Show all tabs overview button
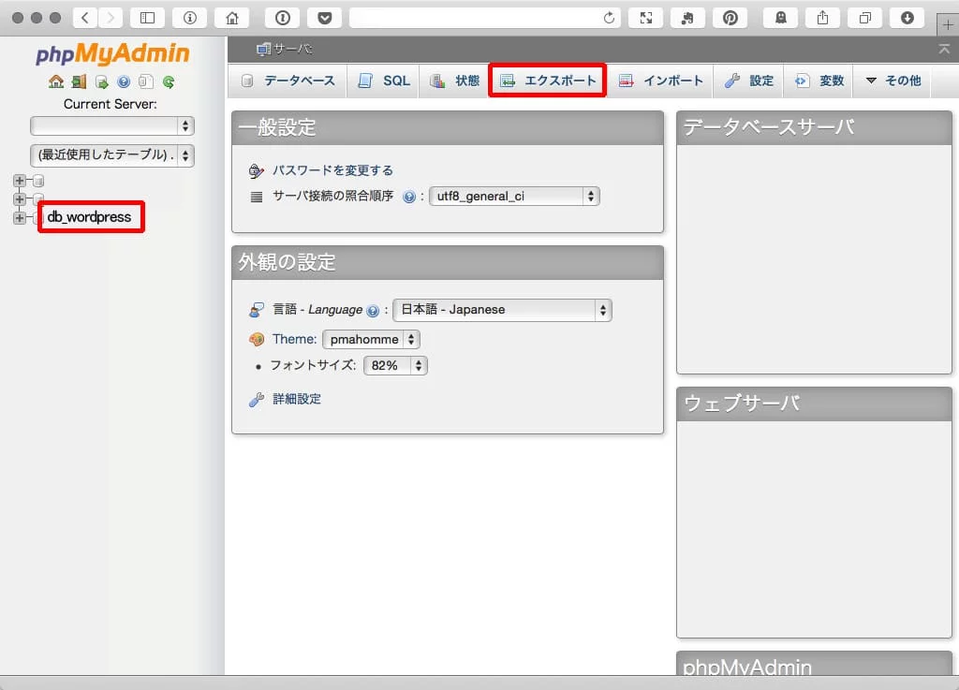959x690 pixels. (865, 18)
